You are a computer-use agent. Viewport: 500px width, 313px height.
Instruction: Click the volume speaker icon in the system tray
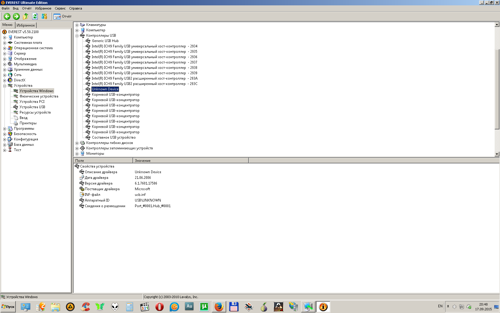(454, 307)
